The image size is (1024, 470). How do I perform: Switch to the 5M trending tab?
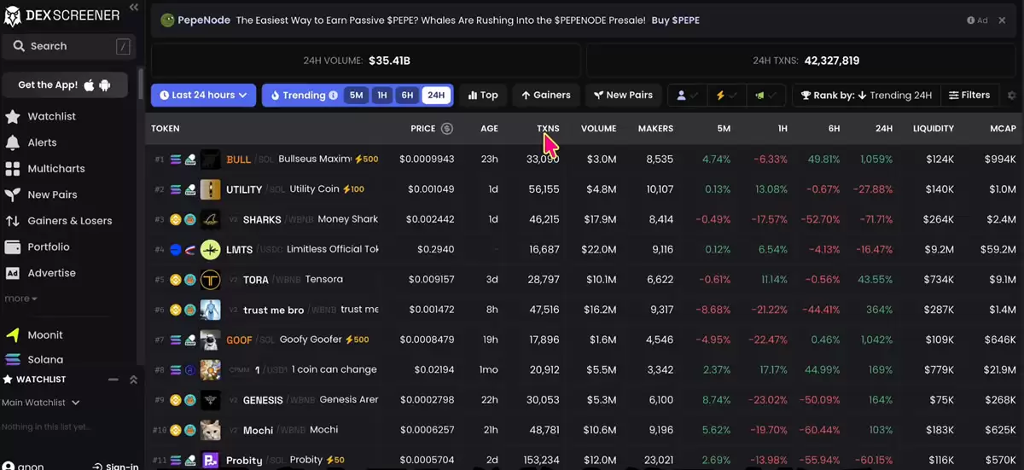(x=356, y=96)
